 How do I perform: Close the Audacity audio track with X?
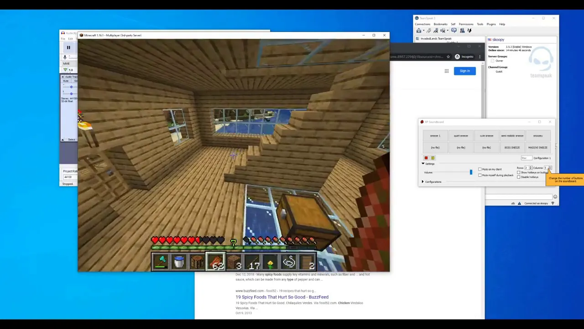click(63, 77)
